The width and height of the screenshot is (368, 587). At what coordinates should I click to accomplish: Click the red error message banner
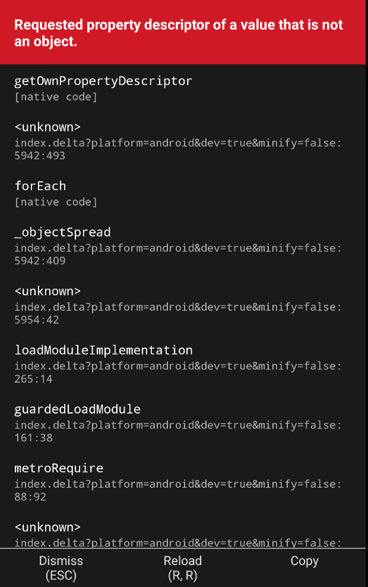(184, 32)
